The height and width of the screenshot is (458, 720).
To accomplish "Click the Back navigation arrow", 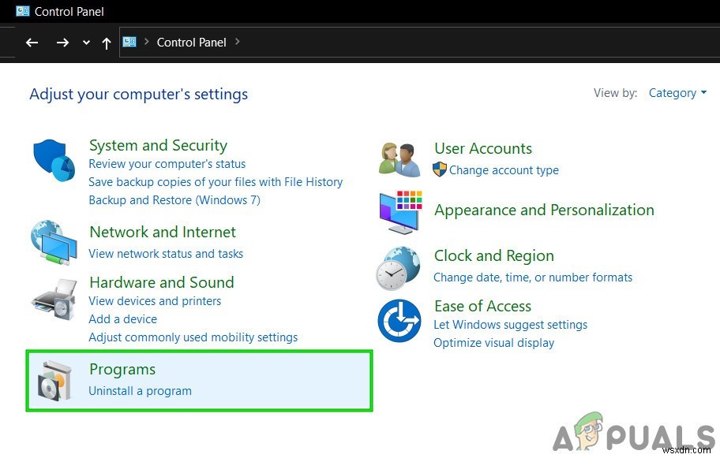I will (32, 43).
